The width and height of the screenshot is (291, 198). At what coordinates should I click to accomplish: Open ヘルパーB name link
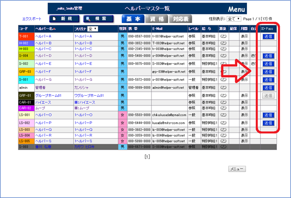[x=43, y=43]
